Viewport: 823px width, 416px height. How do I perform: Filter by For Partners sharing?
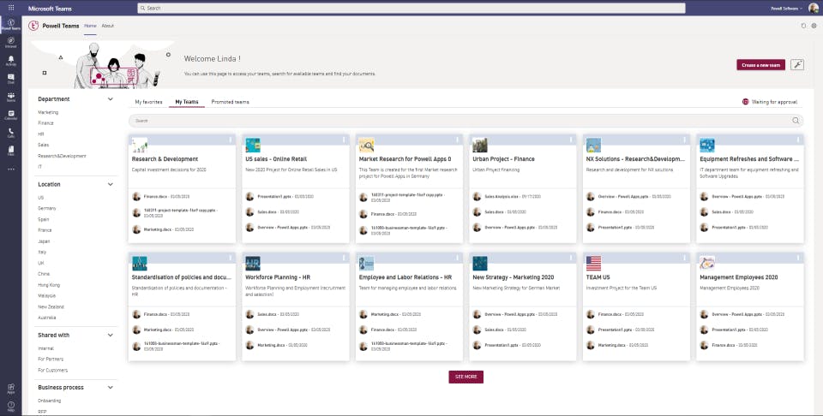coord(51,360)
